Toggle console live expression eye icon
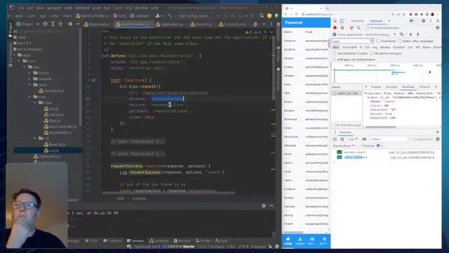The height and width of the screenshot is (253, 449). 364,139
